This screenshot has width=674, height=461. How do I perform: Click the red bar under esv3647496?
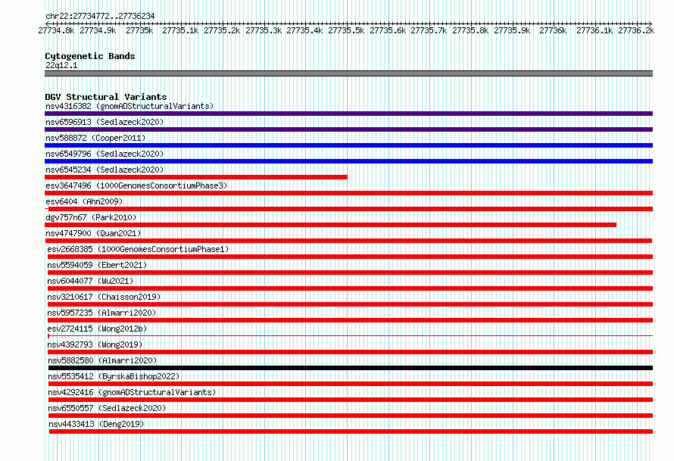coord(348,193)
